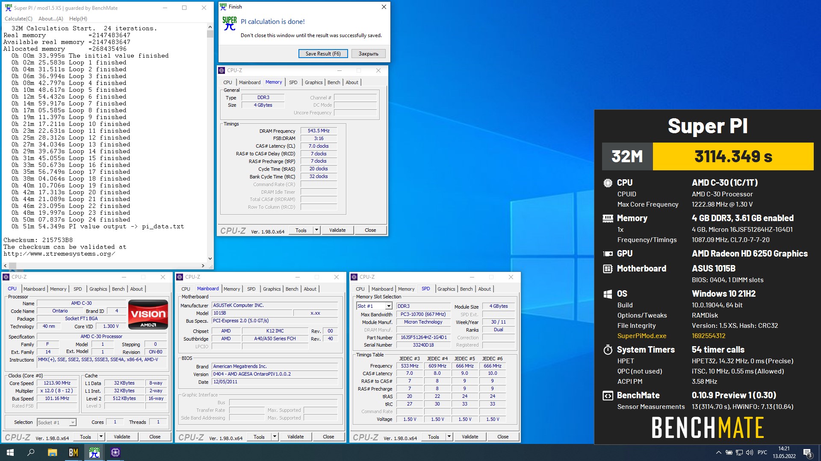
Task: Click SuperPiMod.exe text in BenchMate panel
Action: point(641,336)
